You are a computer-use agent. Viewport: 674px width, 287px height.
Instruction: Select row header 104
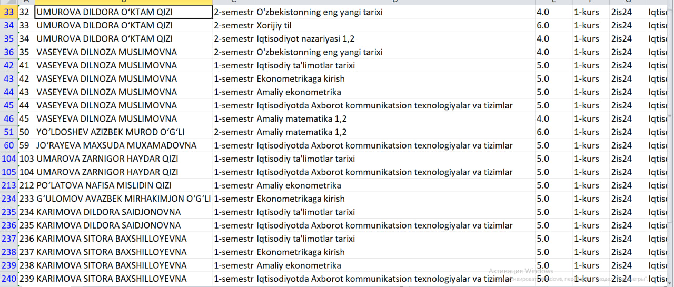pyautogui.click(x=8, y=159)
